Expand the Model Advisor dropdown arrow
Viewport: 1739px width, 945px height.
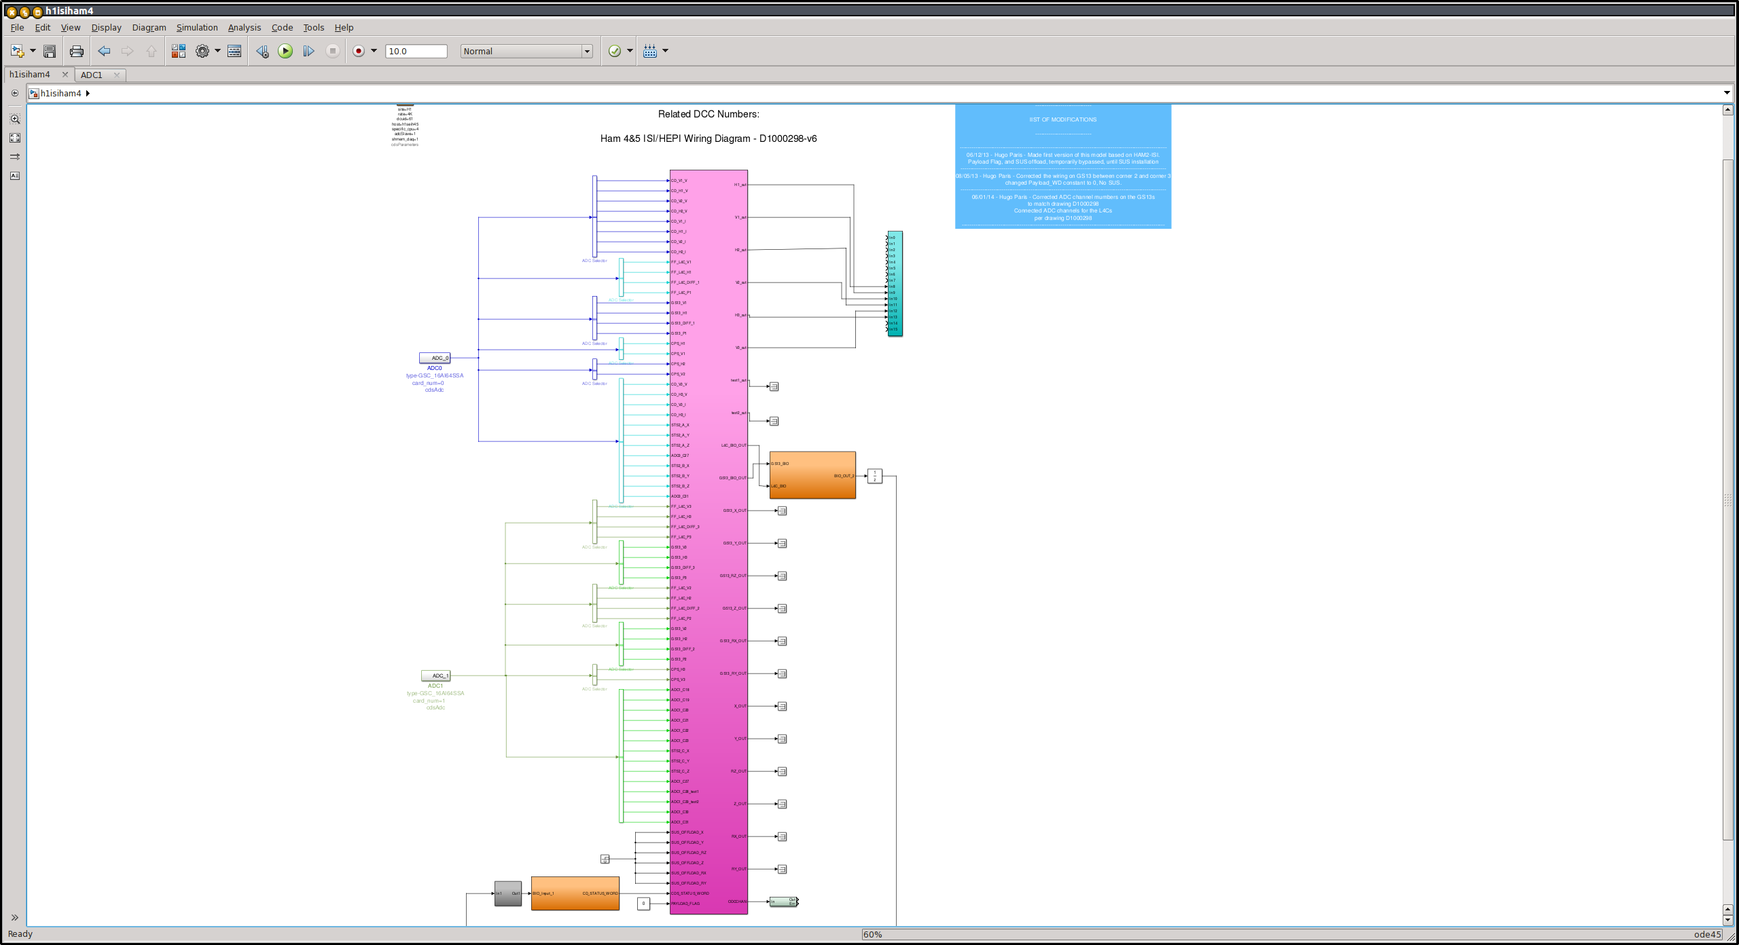(x=630, y=51)
